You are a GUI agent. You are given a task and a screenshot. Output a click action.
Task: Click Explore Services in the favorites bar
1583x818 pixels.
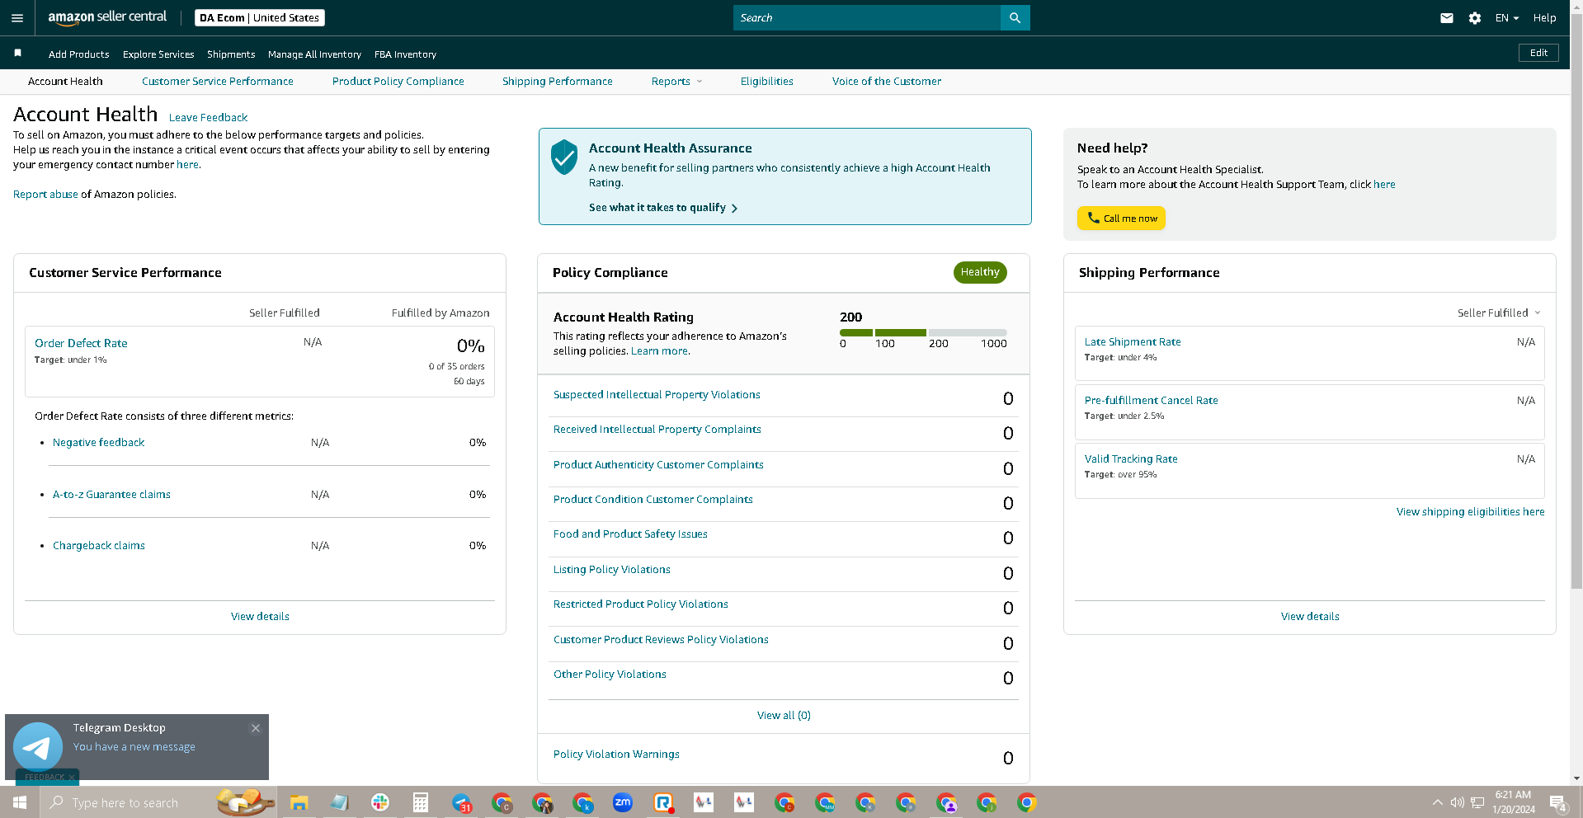pyautogui.click(x=158, y=54)
